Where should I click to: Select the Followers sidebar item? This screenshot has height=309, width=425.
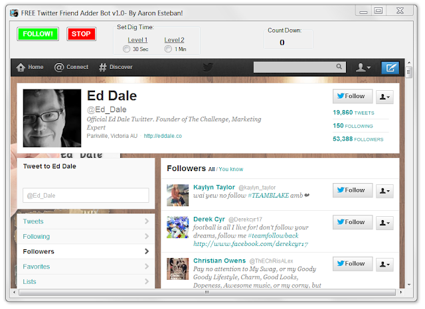coord(86,251)
